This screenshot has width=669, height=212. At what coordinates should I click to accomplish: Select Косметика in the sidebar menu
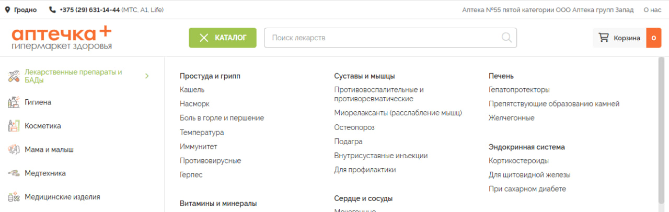click(43, 126)
